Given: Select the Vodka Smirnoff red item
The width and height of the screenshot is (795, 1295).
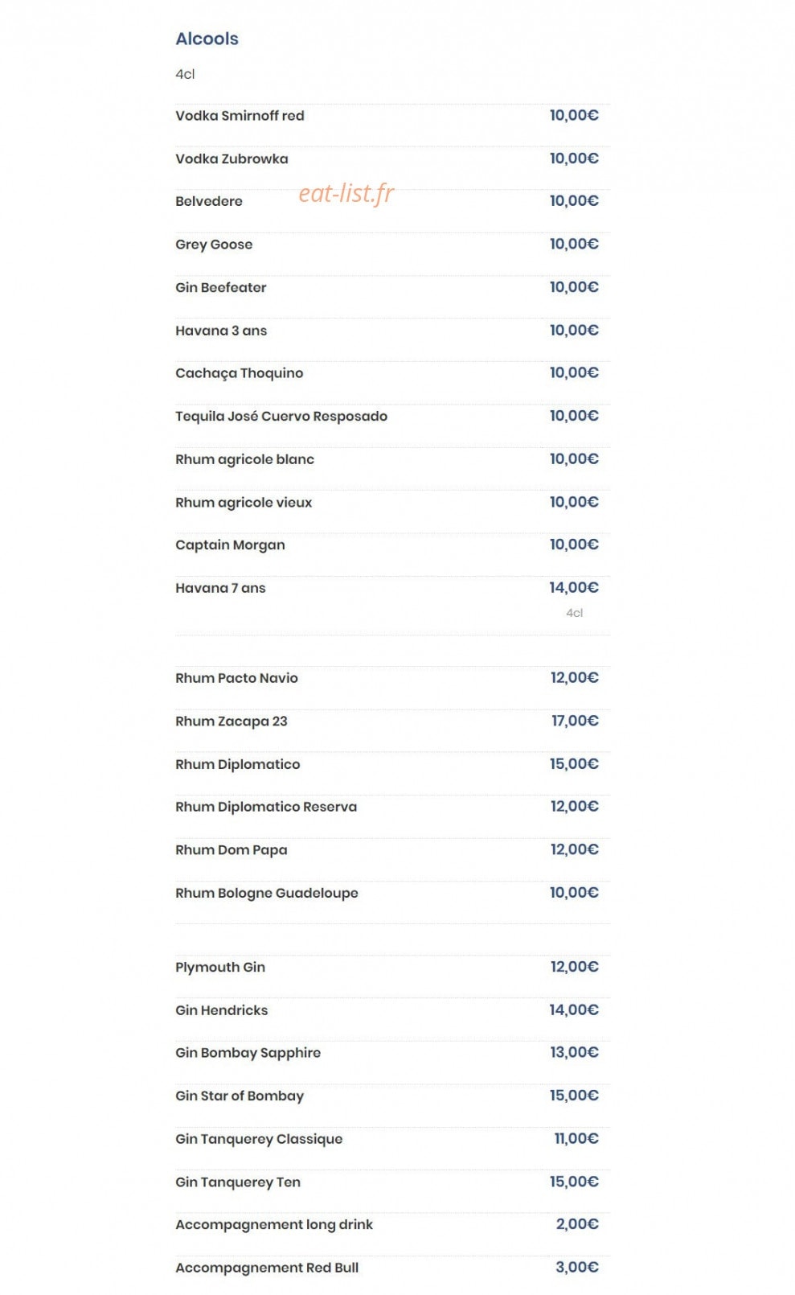Looking at the screenshot, I should click(240, 116).
